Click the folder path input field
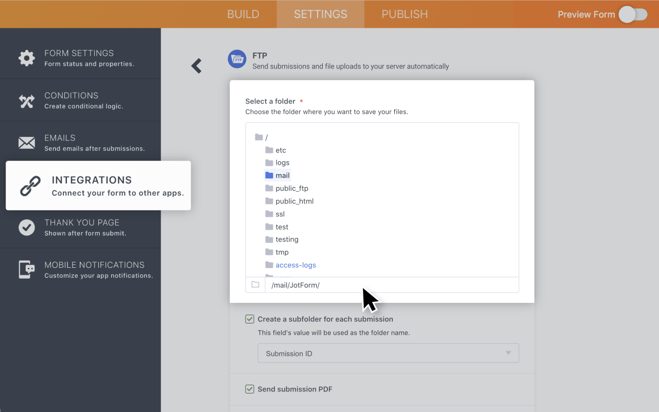This screenshot has width=659, height=412. [391, 285]
